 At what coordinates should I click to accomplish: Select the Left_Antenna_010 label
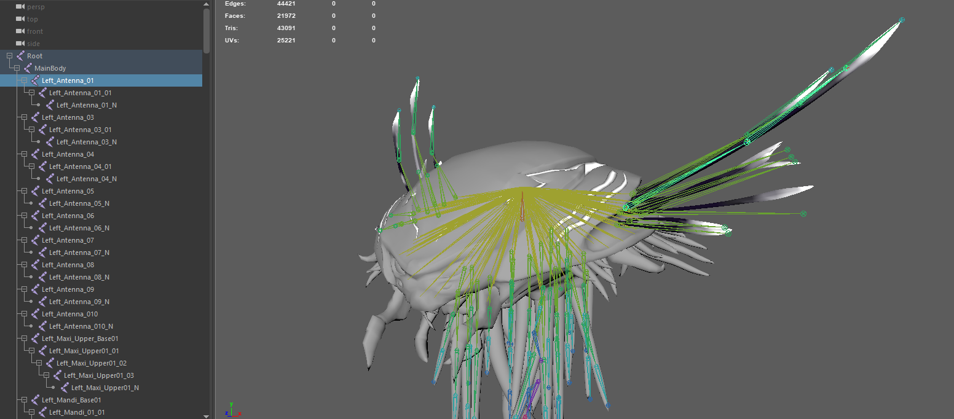[69, 314]
